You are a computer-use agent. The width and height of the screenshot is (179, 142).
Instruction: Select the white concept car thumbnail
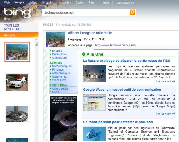pyautogui.click(x=17, y=82)
